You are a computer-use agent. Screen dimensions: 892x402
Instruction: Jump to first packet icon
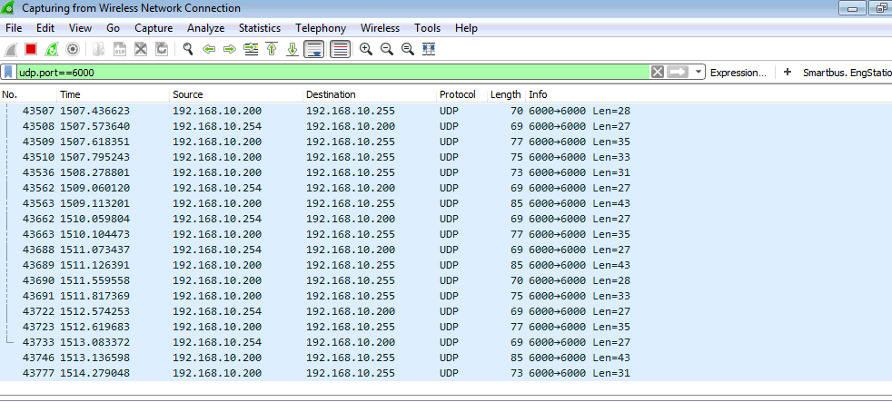[272, 50]
